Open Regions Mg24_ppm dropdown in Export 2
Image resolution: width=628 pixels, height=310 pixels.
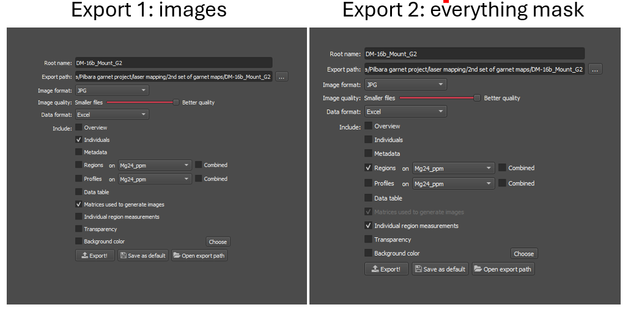point(454,168)
